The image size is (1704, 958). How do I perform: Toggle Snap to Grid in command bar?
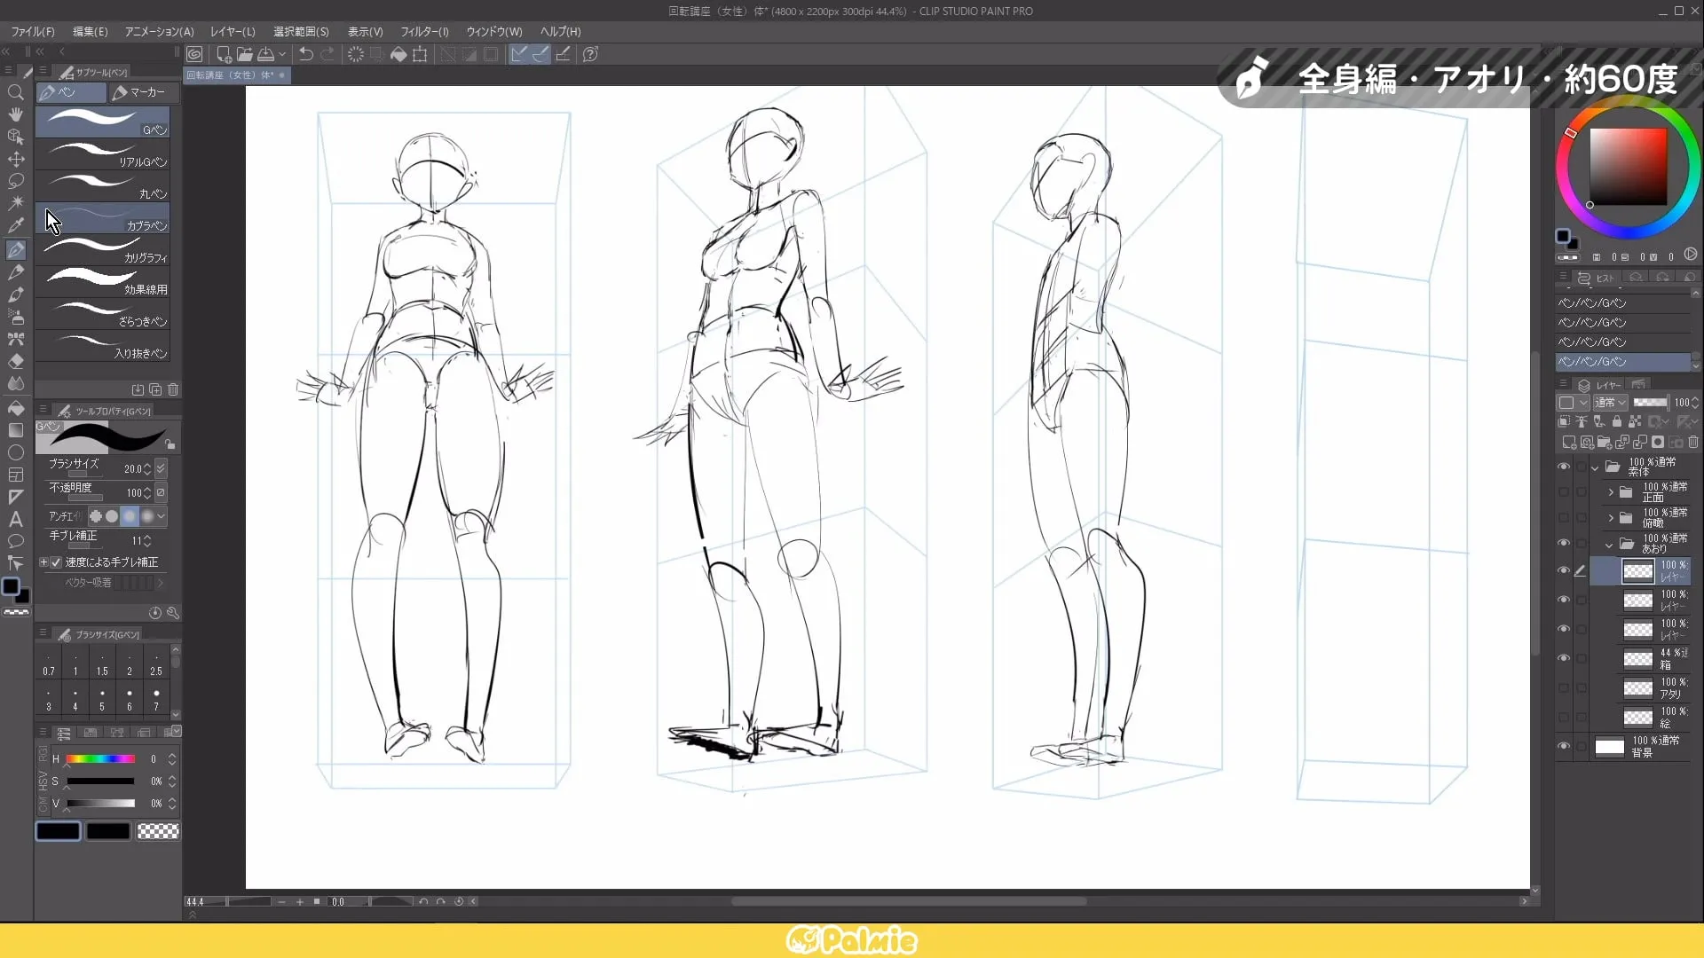point(563,54)
